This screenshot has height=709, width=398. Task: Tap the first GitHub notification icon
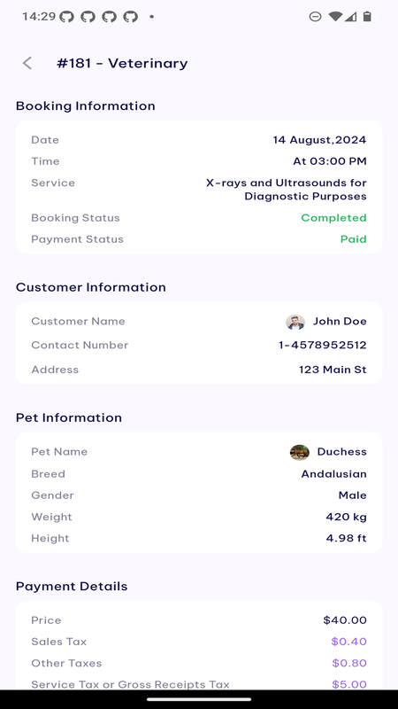67,17
